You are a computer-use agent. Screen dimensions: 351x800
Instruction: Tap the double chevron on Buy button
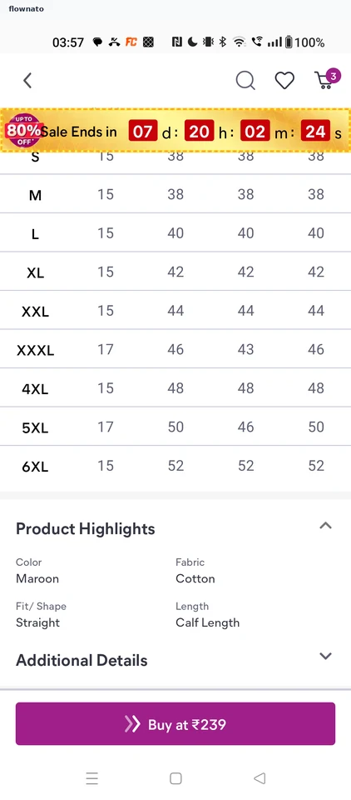tap(132, 724)
